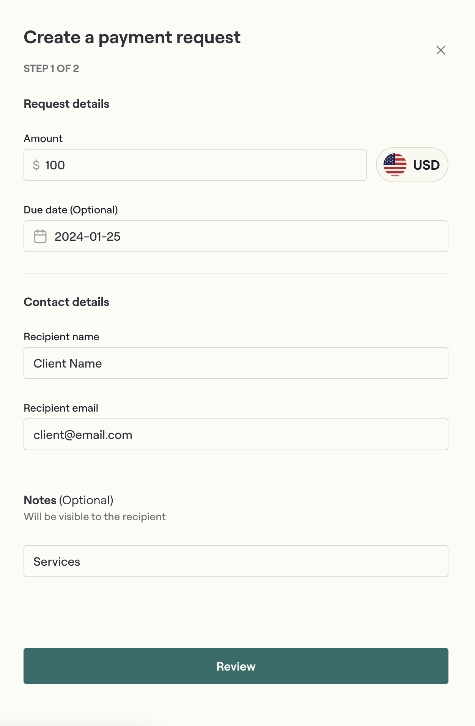Click the calendar icon in due date
Viewport: 475px width, 726px height.
[x=40, y=236]
